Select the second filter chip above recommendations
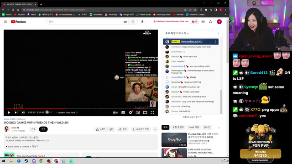 tap(178, 127)
